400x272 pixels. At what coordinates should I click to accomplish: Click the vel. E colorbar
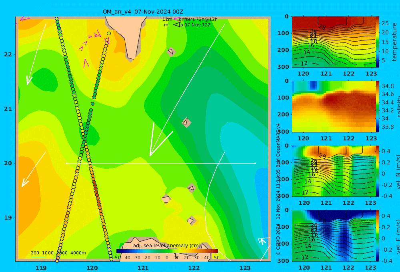tap(378, 236)
